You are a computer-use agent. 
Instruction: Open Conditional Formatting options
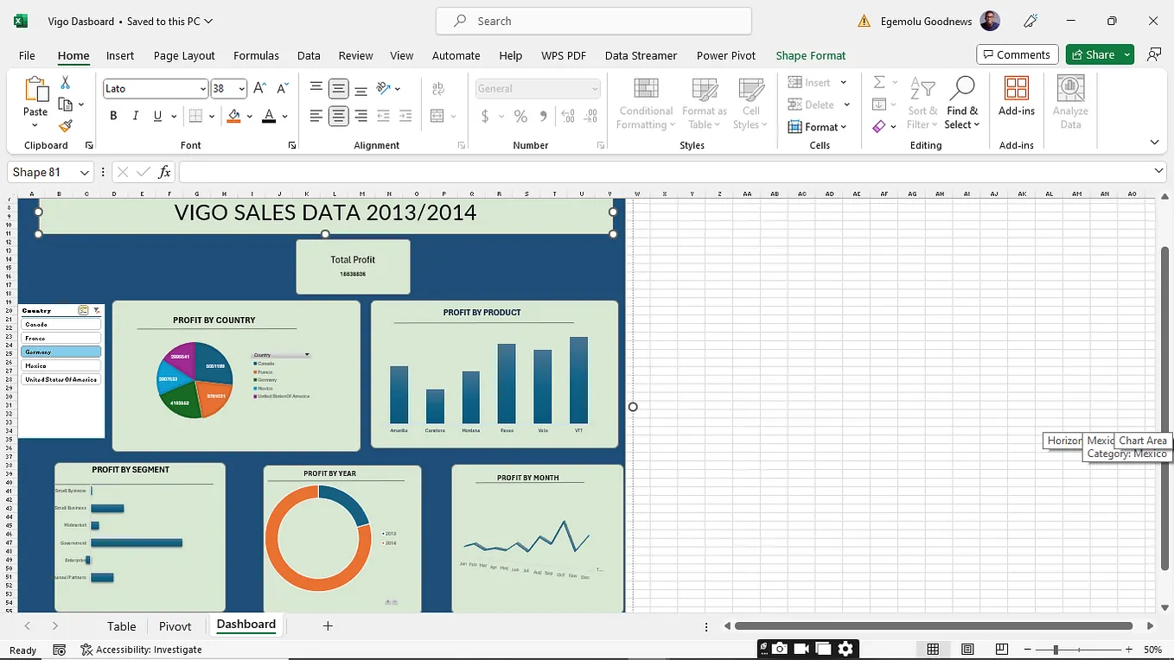coord(645,103)
